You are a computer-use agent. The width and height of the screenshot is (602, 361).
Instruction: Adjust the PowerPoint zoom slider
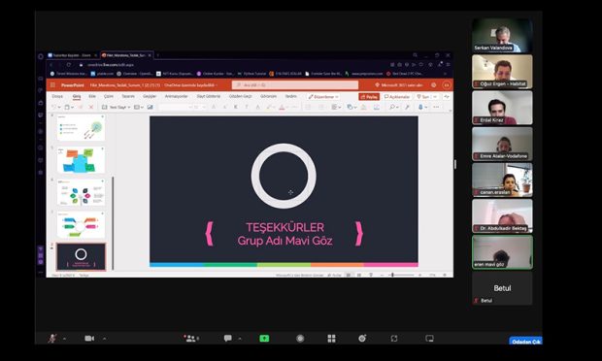click(401, 275)
